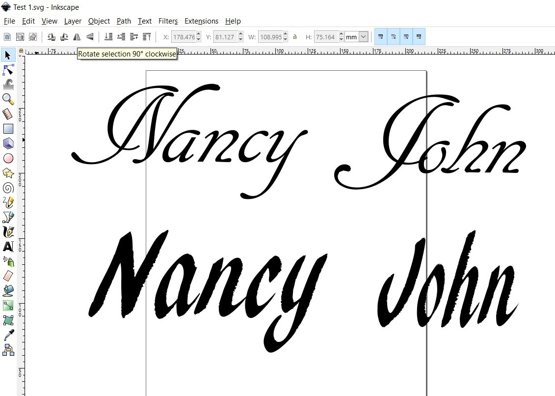Rotate selection 90° counter-clockwise
Viewport: 555px width, 396px height.
tap(52, 36)
